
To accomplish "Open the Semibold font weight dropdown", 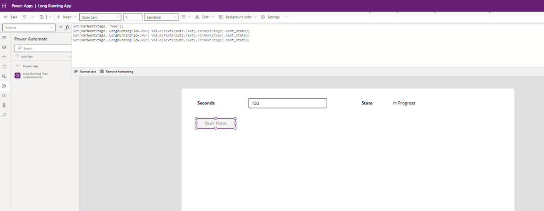I will 161,17.
